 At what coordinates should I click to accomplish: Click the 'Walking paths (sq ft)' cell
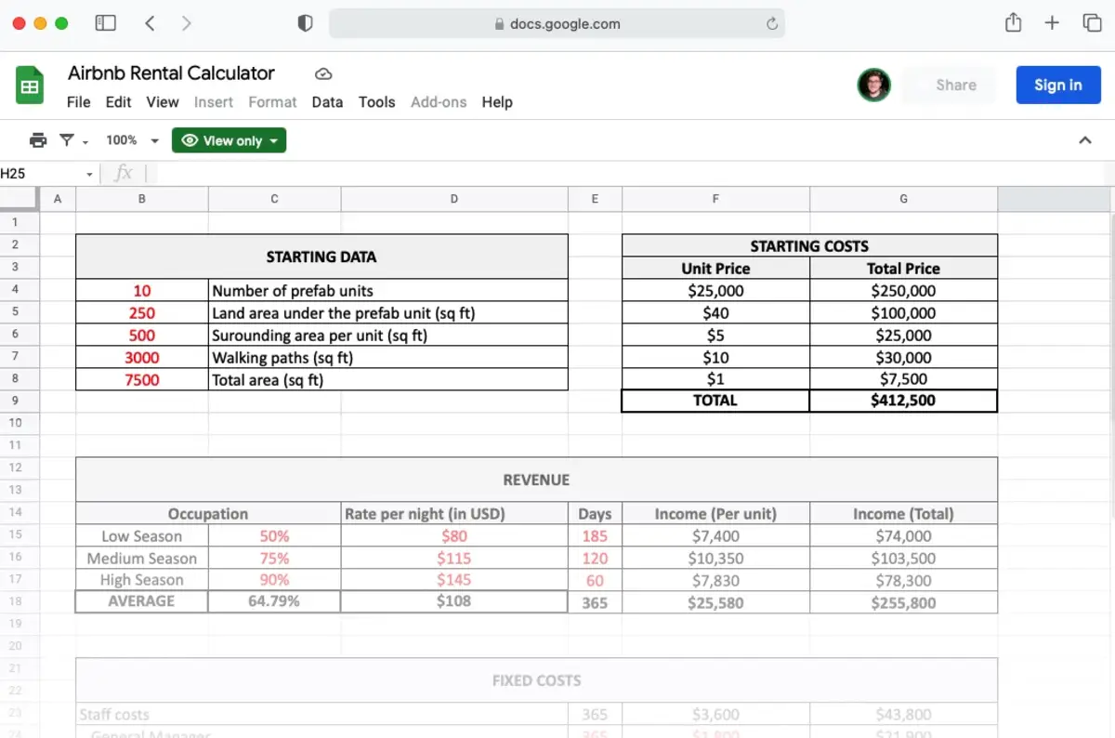click(388, 358)
